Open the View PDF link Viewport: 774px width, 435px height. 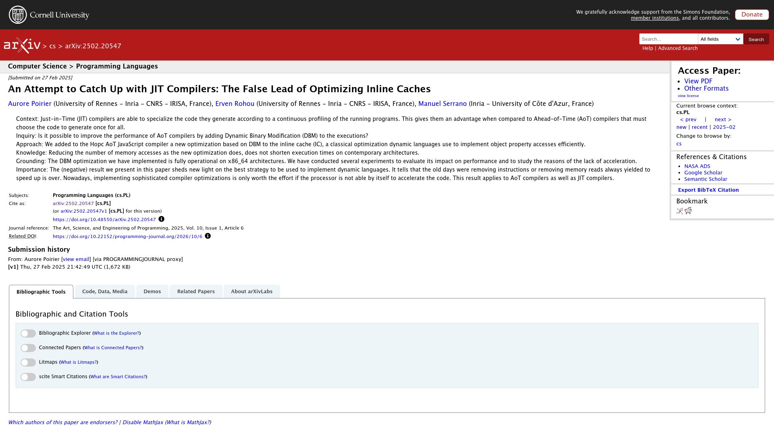698,81
